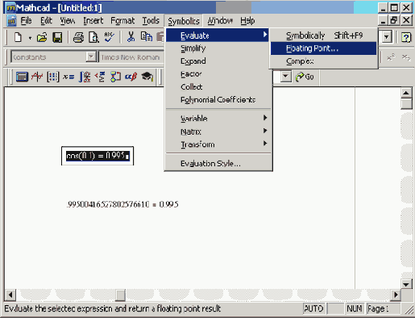Select Factor from the menu

click(x=218, y=74)
